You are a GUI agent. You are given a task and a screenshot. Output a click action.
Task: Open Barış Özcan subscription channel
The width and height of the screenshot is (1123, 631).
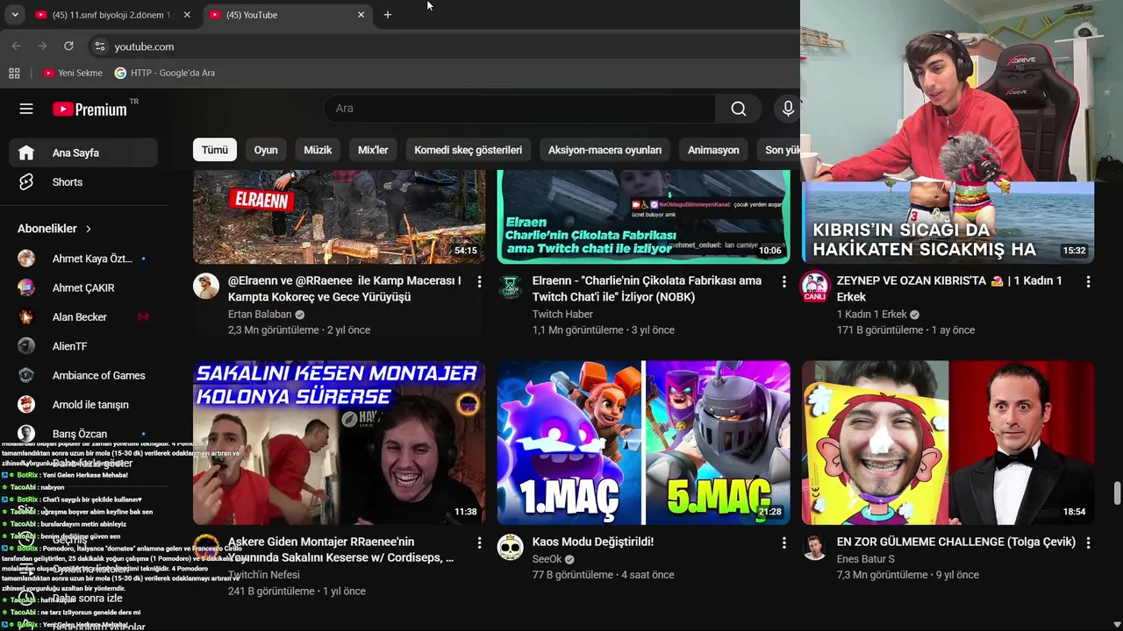click(x=83, y=434)
